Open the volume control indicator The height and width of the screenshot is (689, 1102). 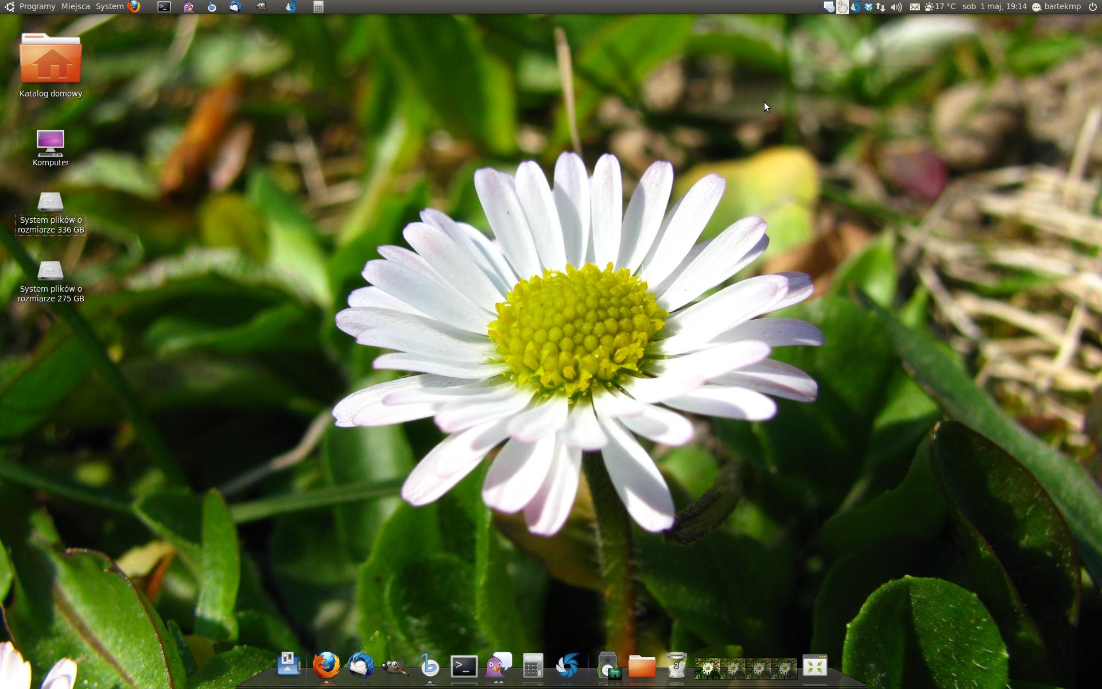pyautogui.click(x=896, y=7)
